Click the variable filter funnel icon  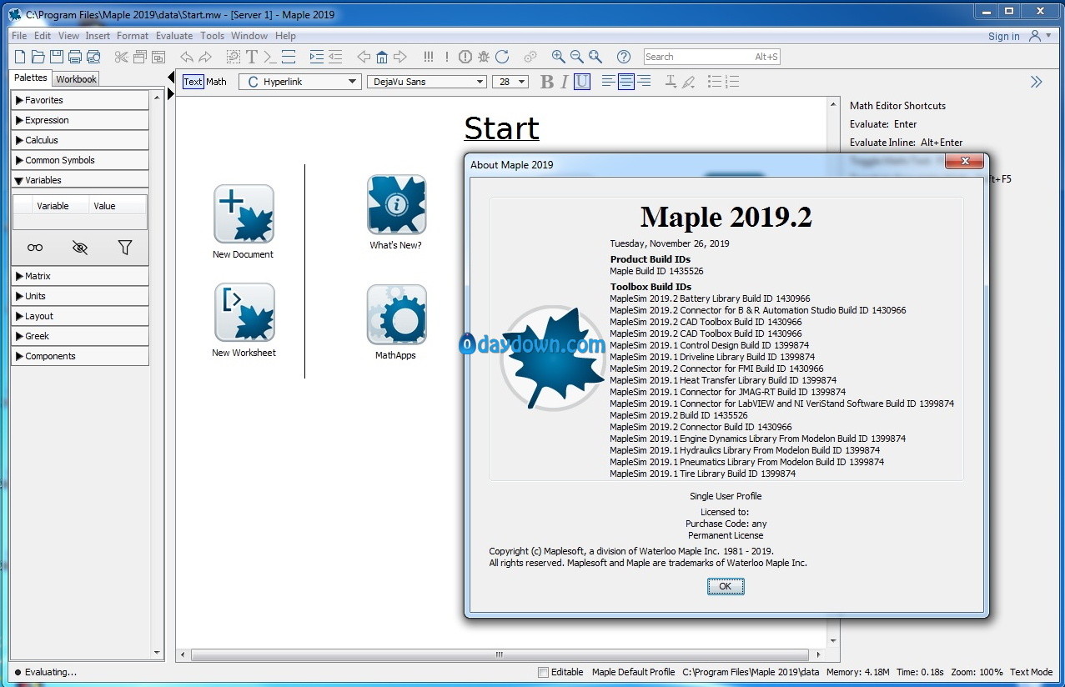[x=125, y=248]
